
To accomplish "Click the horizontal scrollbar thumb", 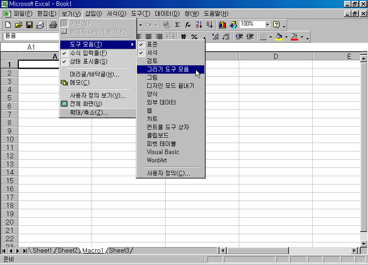I will click(x=258, y=251).
